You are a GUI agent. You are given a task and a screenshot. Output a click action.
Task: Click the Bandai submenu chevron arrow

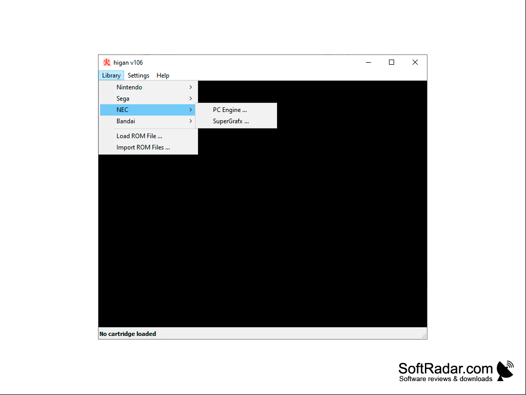[x=190, y=121]
